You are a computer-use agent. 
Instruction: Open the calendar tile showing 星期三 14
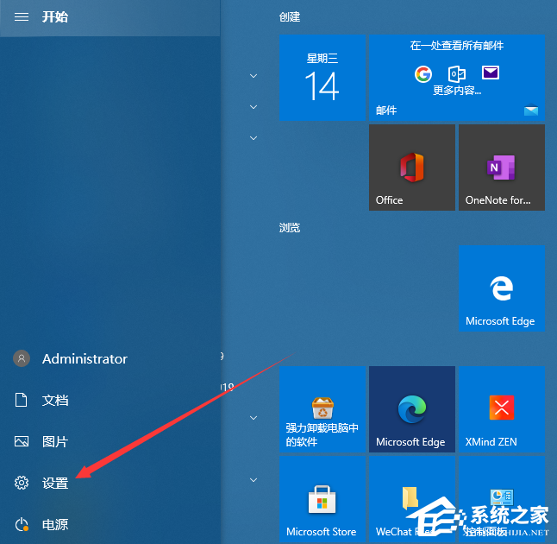pyautogui.click(x=322, y=78)
